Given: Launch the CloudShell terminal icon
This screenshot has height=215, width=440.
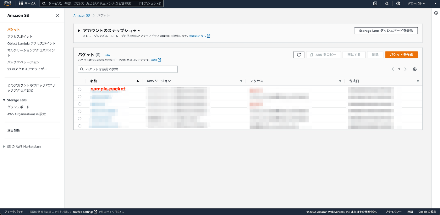Looking at the screenshot, I should point(375,3).
